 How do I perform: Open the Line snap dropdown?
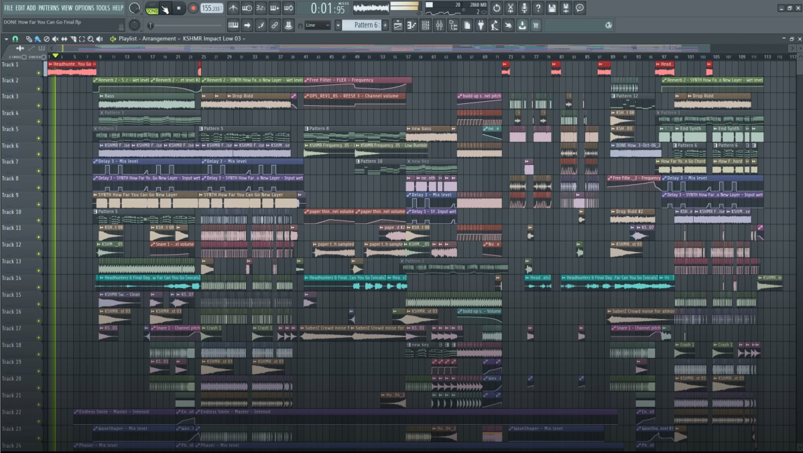click(318, 25)
